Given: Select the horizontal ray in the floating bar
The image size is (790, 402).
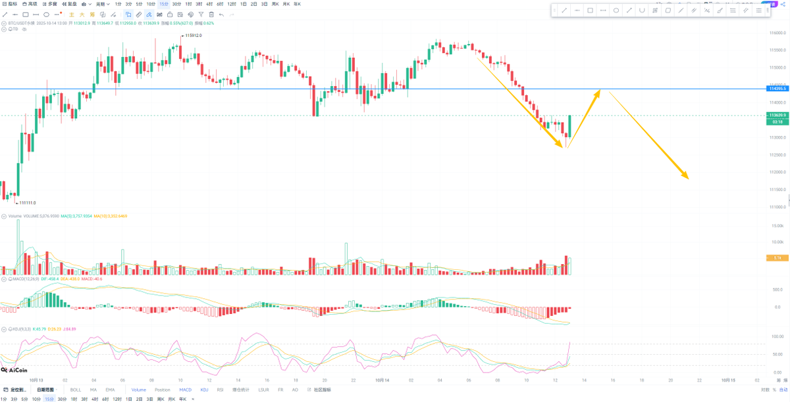Looking at the screenshot, I should tap(577, 10).
